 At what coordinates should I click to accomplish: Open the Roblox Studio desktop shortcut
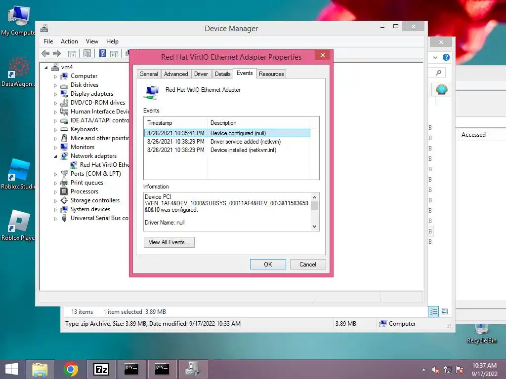click(x=18, y=174)
